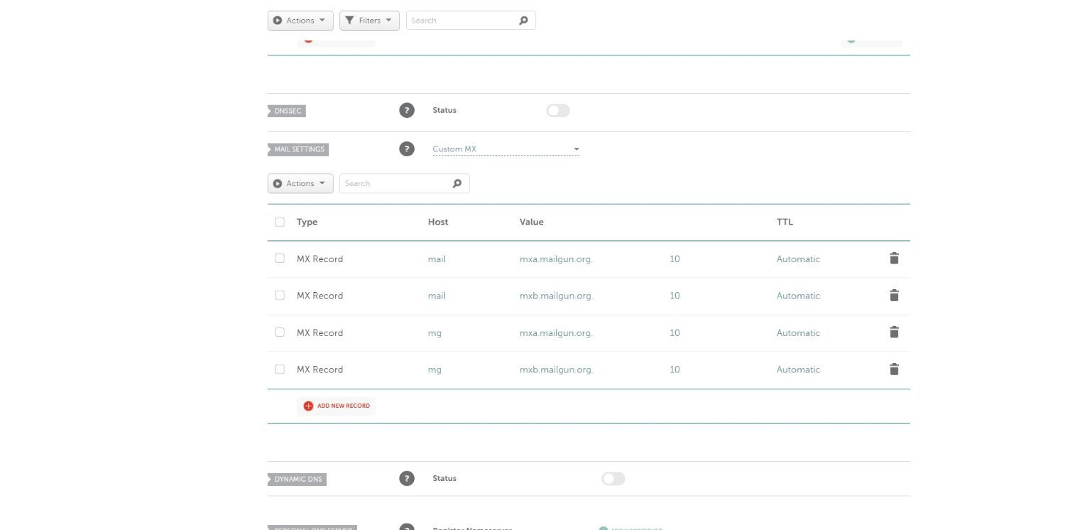Change Automatic TTL of mg mxa.mailgun.org record
Image resolution: width=1065 pixels, height=530 pixels.
point(798,333)
